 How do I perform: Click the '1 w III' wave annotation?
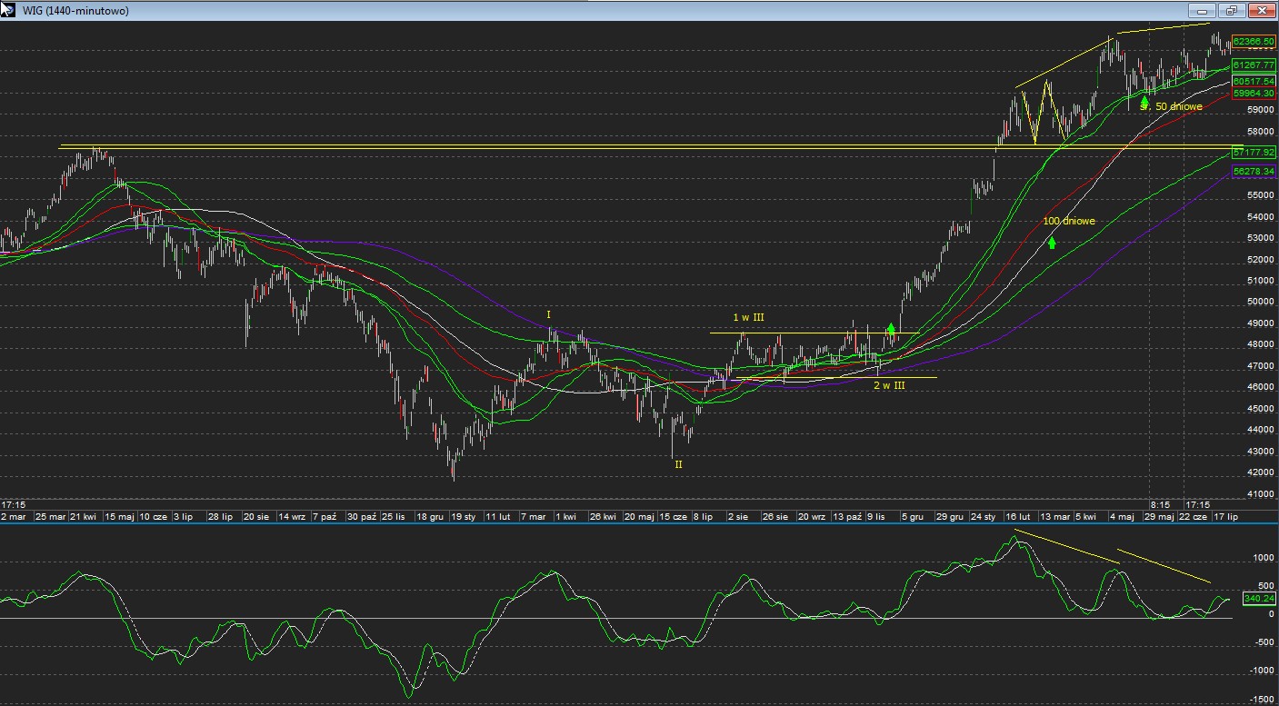point(748,318)
